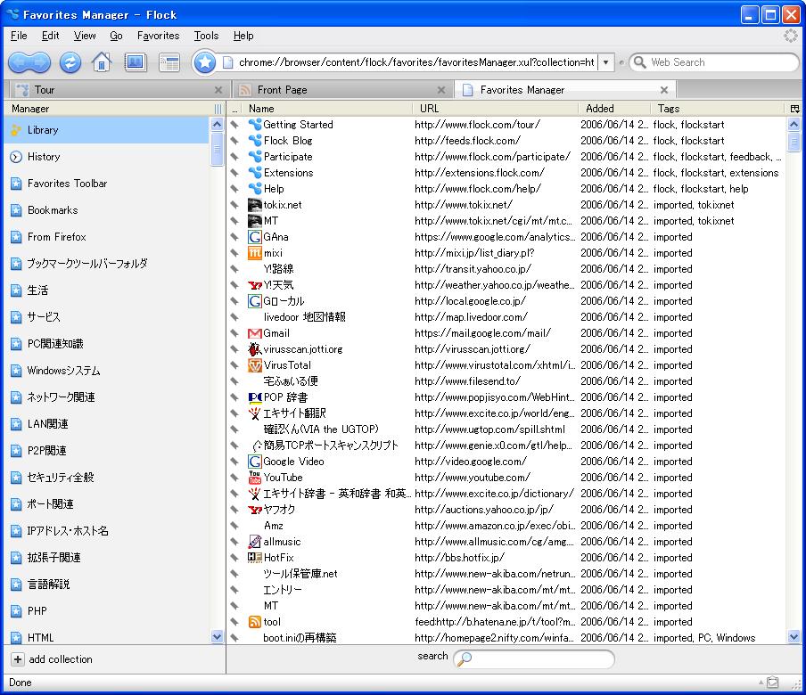Click favorites list scroll up arrow
The height and width of the screenshot is (695, 806).
click(794, 125)
